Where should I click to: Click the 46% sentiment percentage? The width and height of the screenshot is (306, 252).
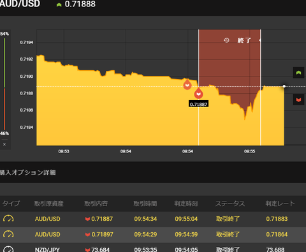tap(4, 133)
